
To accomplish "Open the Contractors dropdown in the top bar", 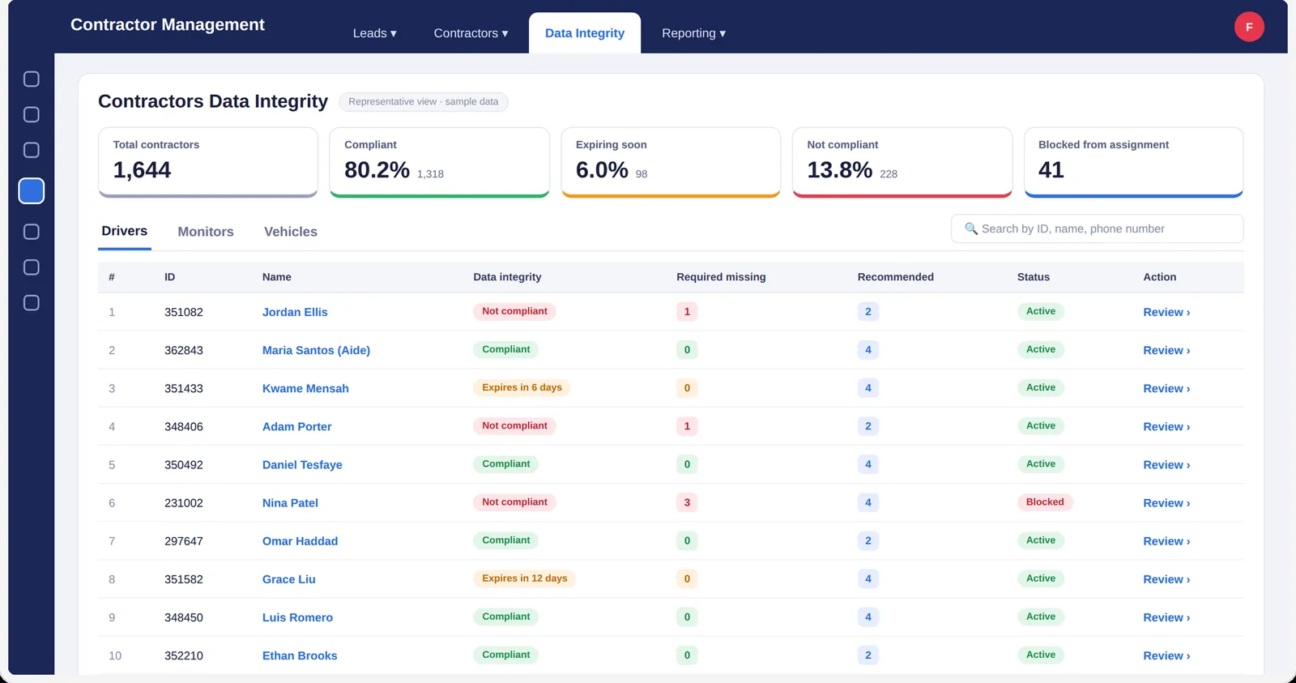I will click(x=471, y=33).
